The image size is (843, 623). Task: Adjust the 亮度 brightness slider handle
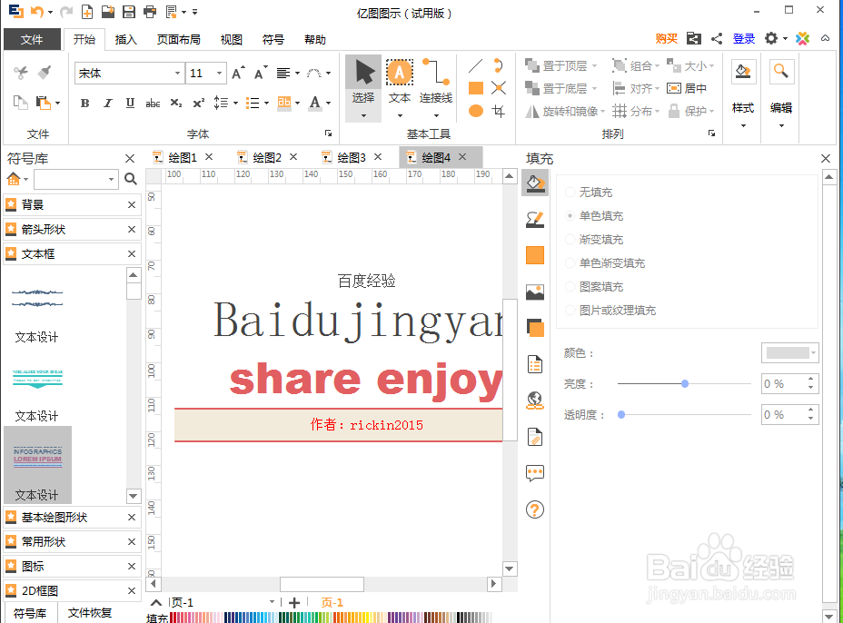(684, 384)
